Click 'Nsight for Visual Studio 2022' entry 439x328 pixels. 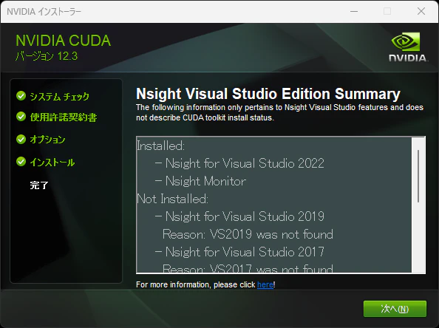click(240, 163)
